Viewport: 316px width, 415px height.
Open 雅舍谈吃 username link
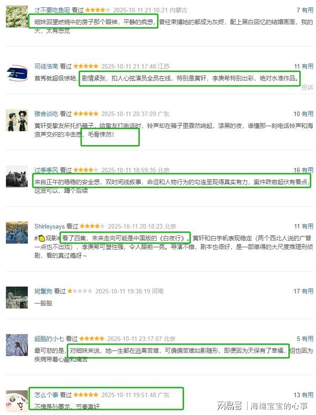pos(46,114)
